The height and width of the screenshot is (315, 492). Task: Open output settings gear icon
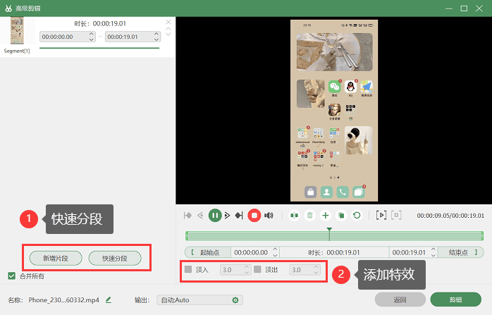coord(235,300)
